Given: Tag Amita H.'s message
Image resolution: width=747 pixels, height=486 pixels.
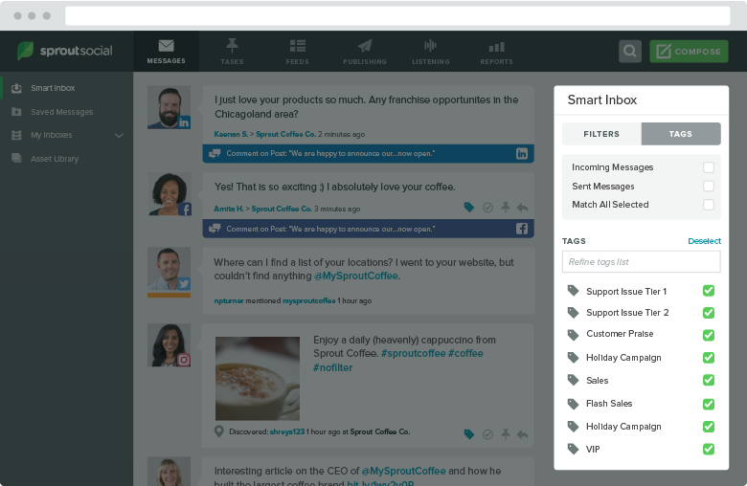Looking at the screenshot, I should (468, 207).
